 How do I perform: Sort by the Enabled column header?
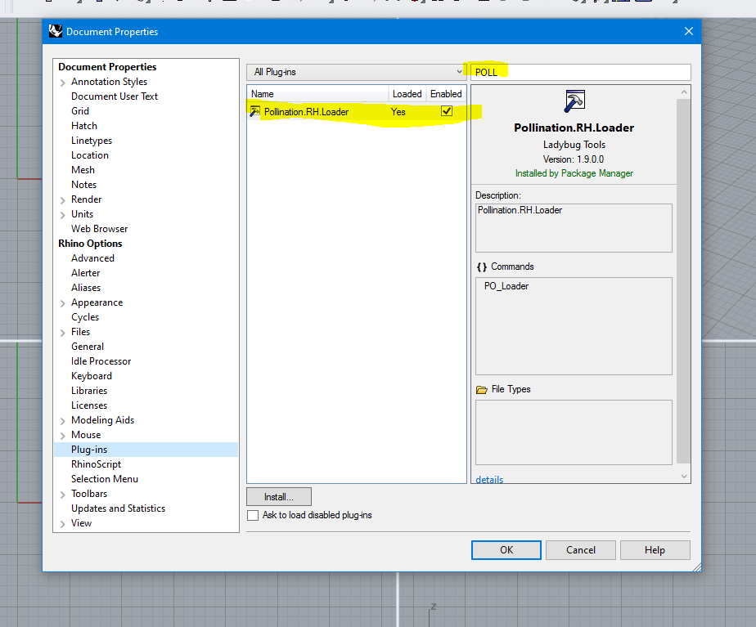[446, 94]
